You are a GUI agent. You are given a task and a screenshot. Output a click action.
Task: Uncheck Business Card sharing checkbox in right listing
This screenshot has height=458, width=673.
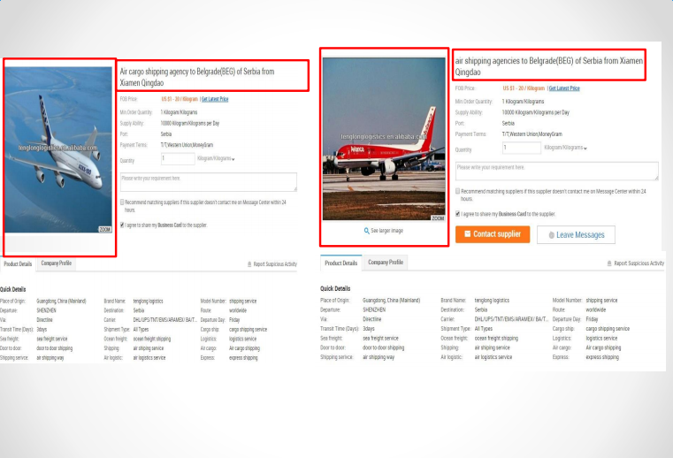point(458,213)
